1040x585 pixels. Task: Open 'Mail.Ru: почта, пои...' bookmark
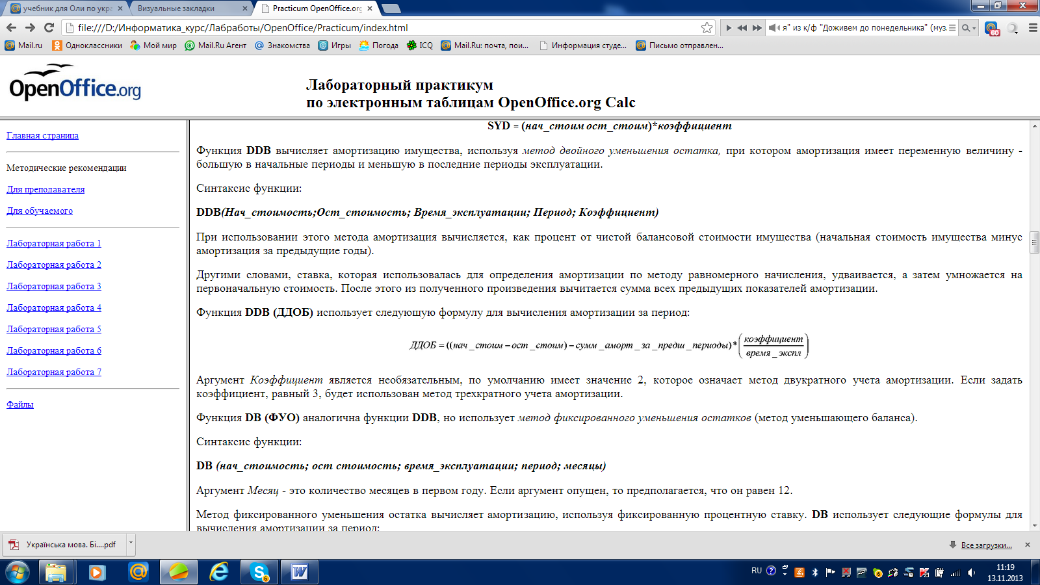click(x=485, y=45)
